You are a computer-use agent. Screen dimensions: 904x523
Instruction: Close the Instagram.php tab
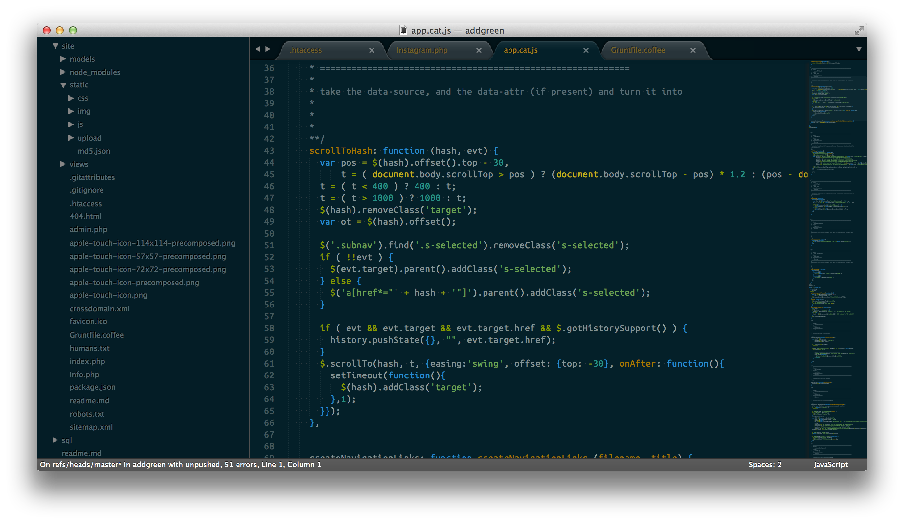(x=479, y=50)
